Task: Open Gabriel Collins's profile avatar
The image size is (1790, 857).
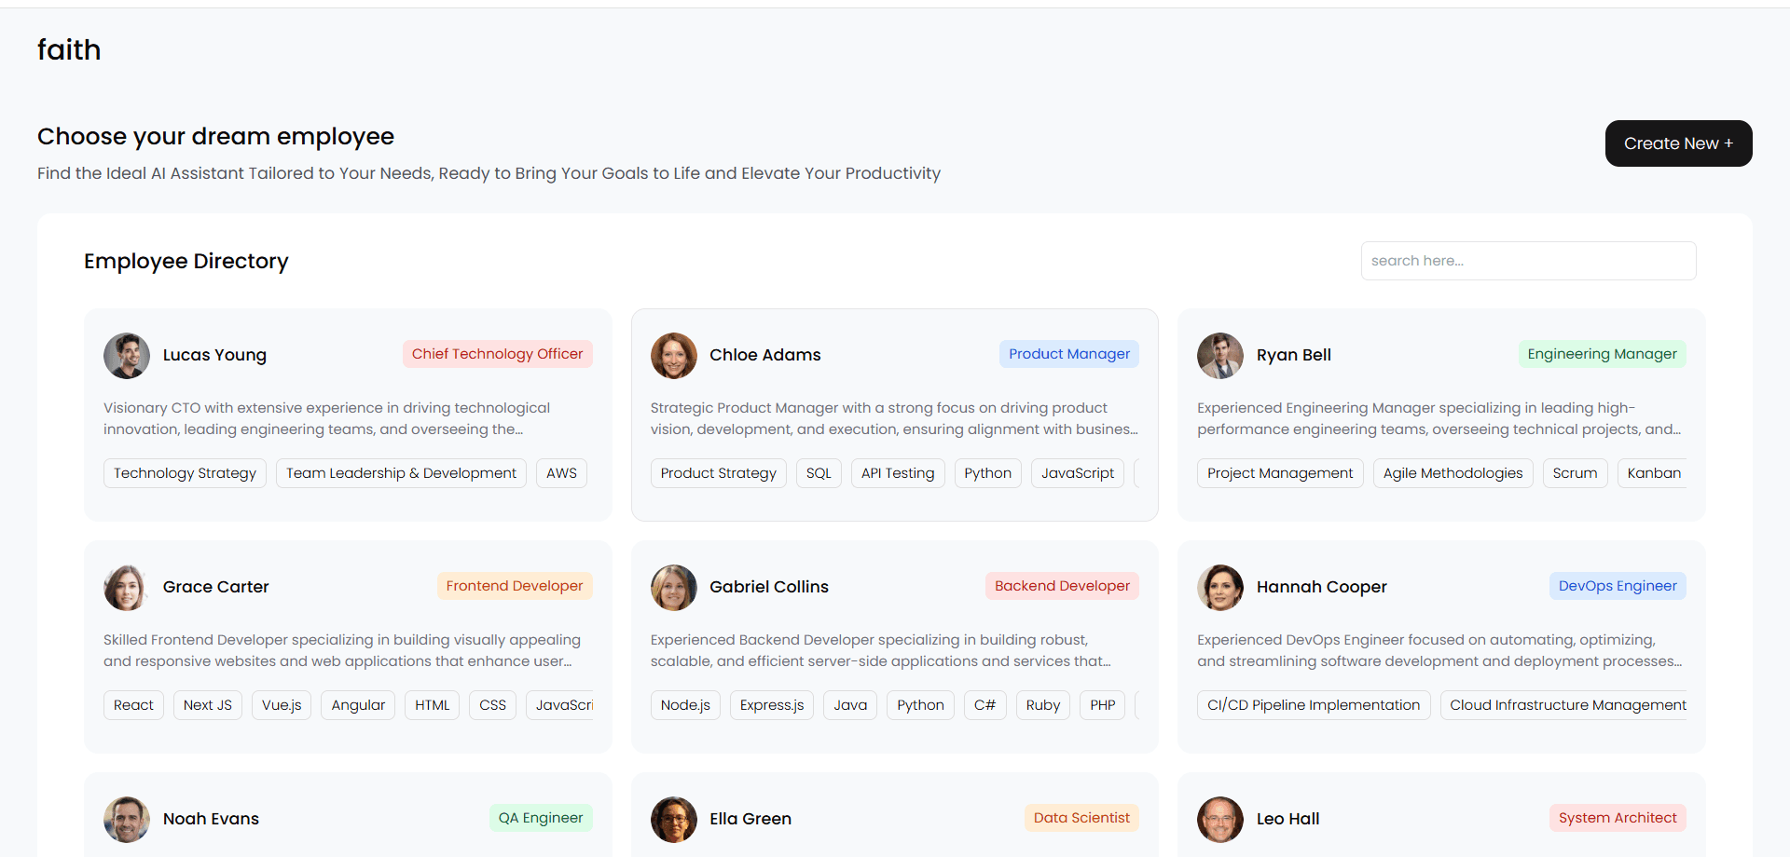Action: [674, 587]
